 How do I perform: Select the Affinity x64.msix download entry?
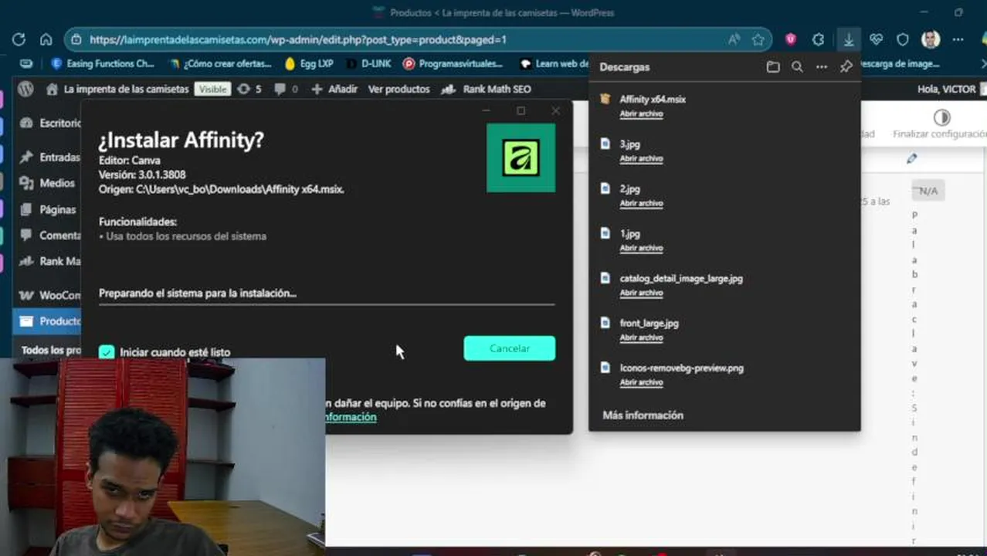(653, 99)
